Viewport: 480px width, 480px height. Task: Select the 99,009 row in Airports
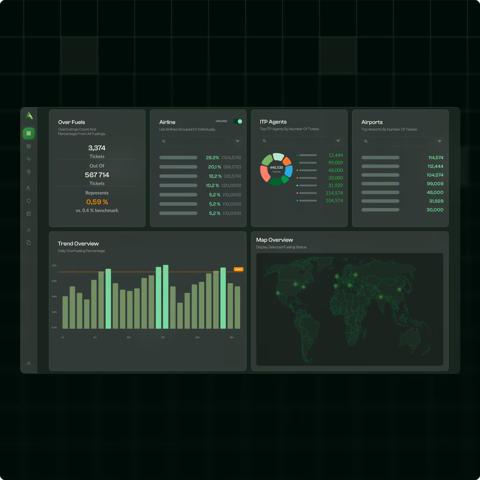(x=402, y=184)
